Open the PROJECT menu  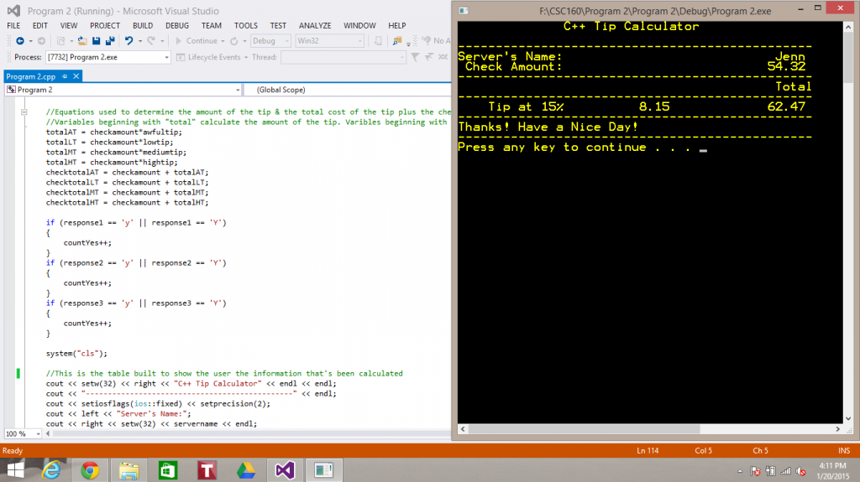point(105,26)
